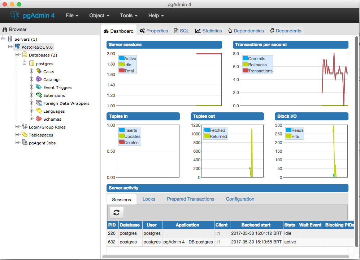Image resolution: width=360 pixels, height=260 pixels.
Task: Click the Catalogs node icon
Action: point(39,79)
